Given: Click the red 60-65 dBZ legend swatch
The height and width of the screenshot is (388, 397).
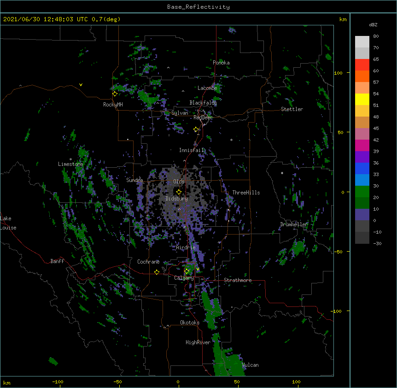Looking at the screenshot, I should click(362, 65).
